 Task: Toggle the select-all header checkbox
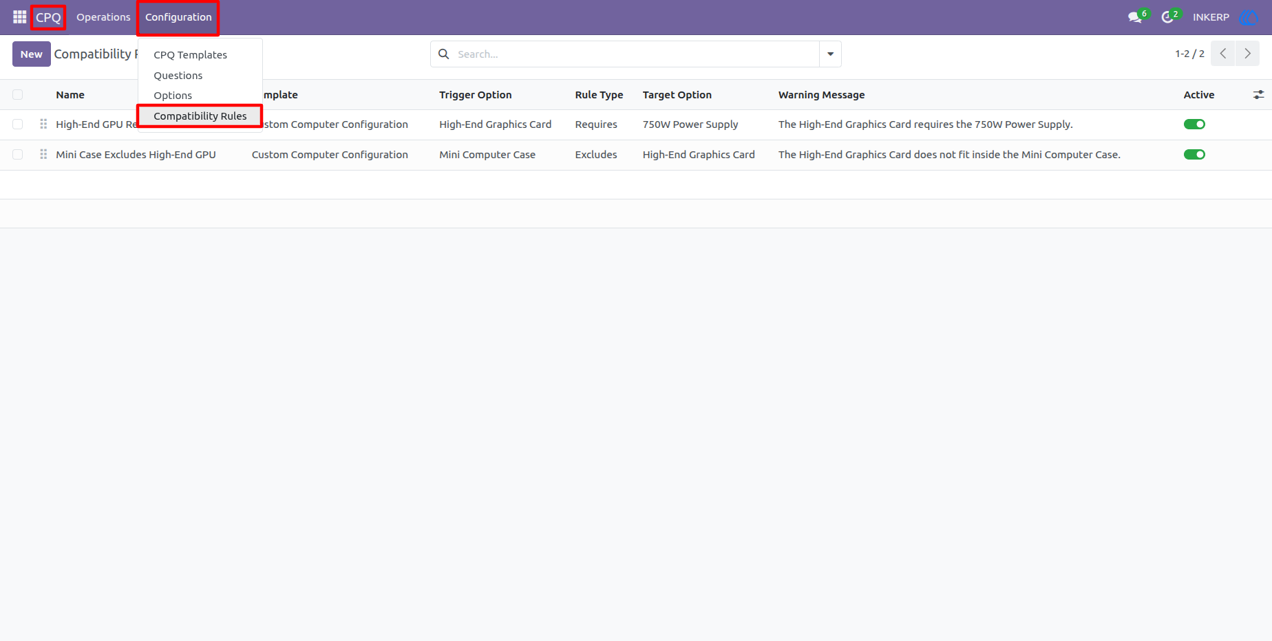(x=18, y=95)
